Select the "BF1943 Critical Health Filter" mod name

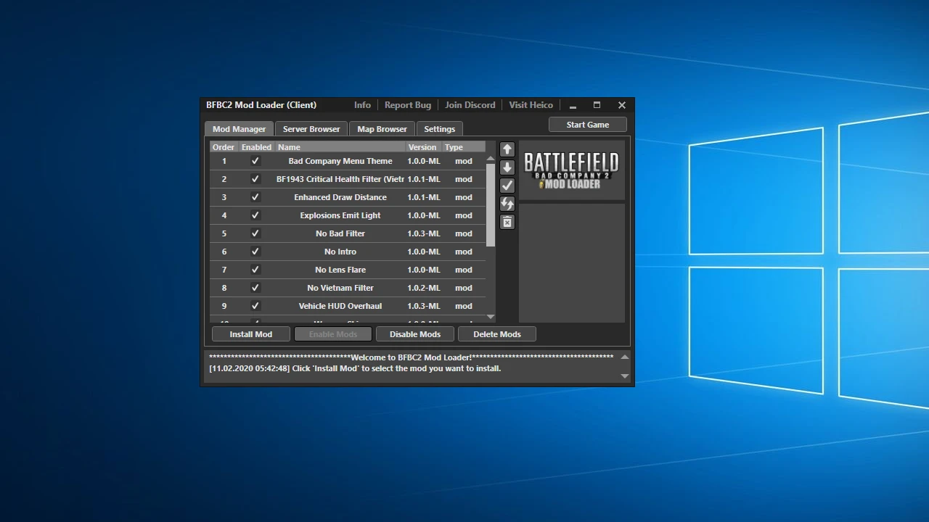tap(340, 179)
